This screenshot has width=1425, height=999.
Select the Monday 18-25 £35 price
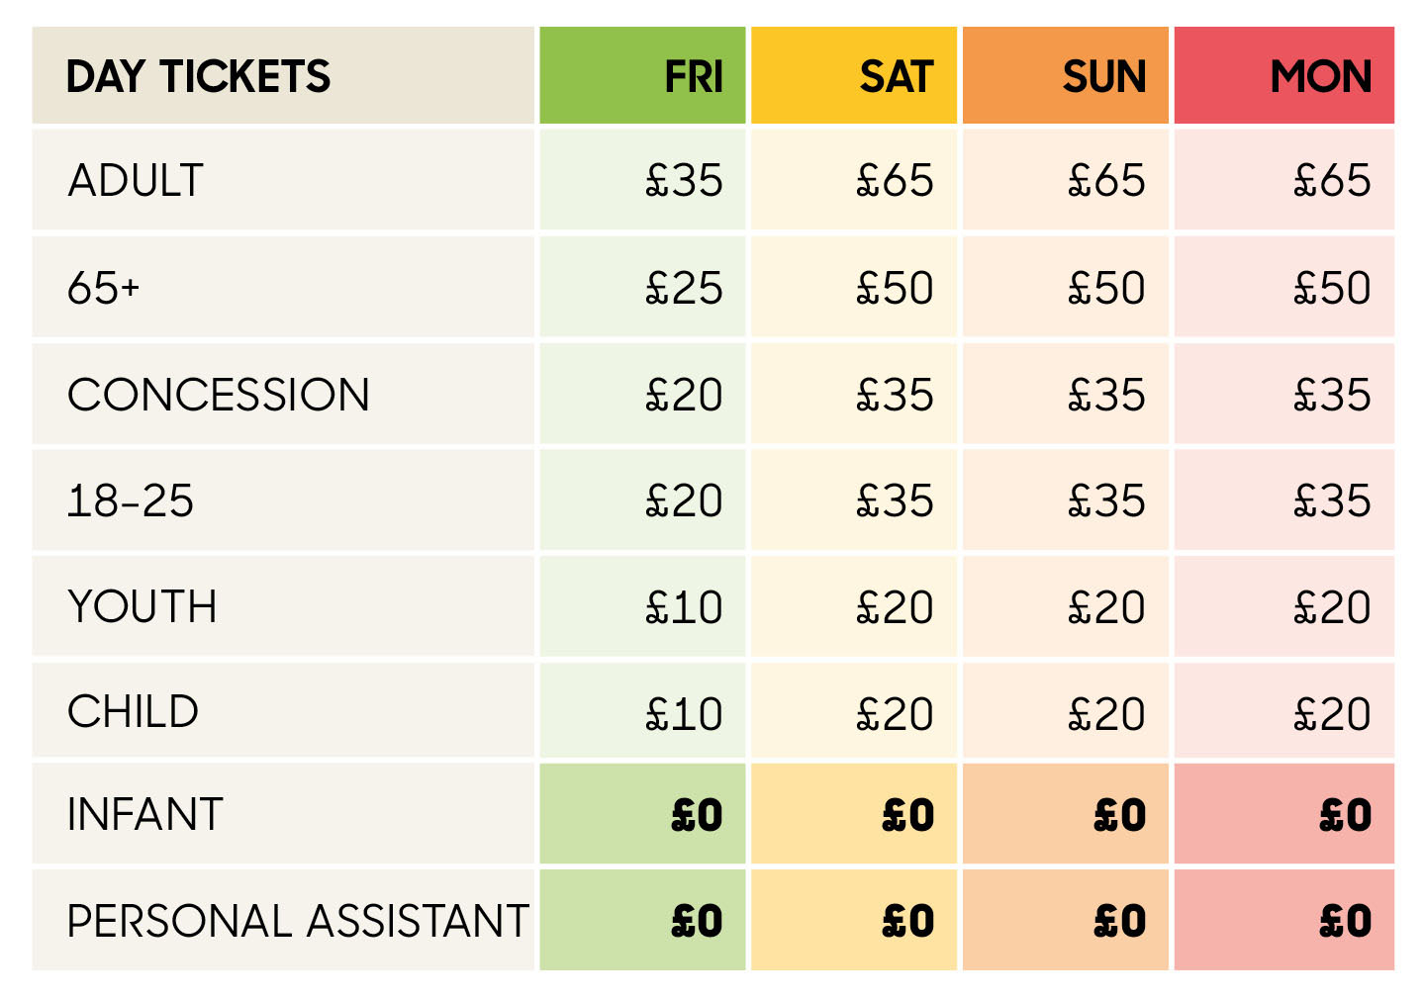point(1332,500)
